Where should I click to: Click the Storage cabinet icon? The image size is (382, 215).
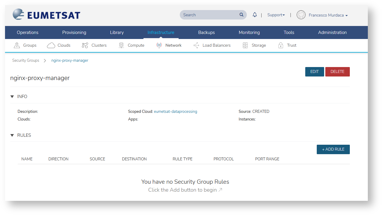coord(245,45)
